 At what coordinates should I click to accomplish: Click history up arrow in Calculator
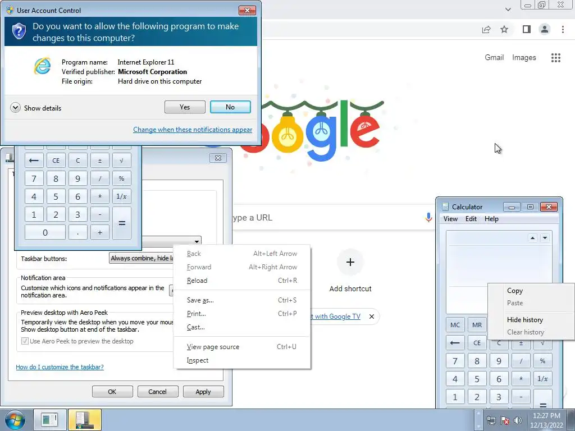click(532, 238)
